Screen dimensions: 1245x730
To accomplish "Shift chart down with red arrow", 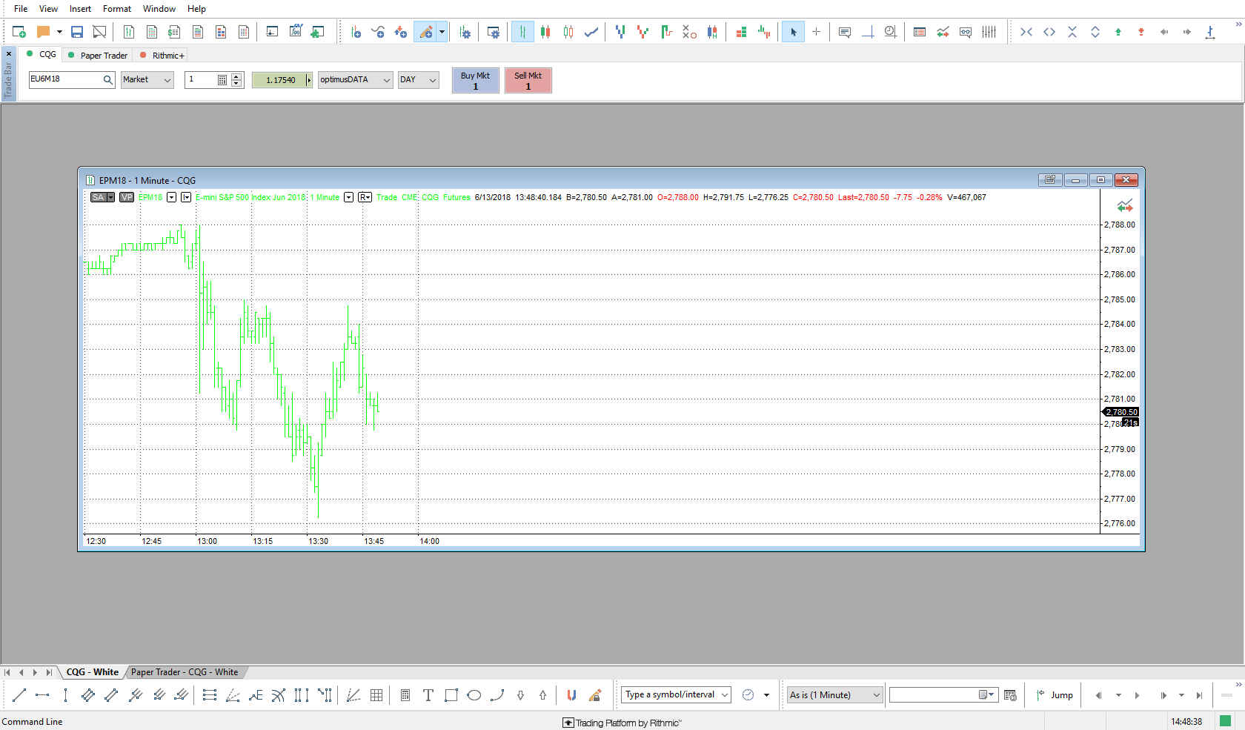I will tap(1141, 32).
